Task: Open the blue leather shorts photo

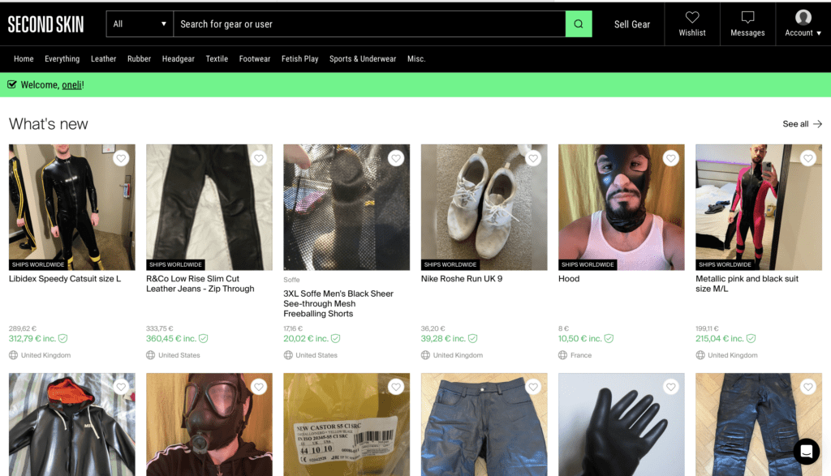Action: tap(484, 424)
